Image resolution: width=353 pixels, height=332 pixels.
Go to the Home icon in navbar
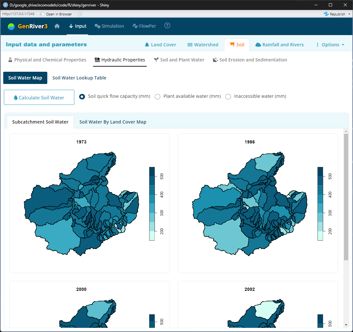click(x=57, y=26)
